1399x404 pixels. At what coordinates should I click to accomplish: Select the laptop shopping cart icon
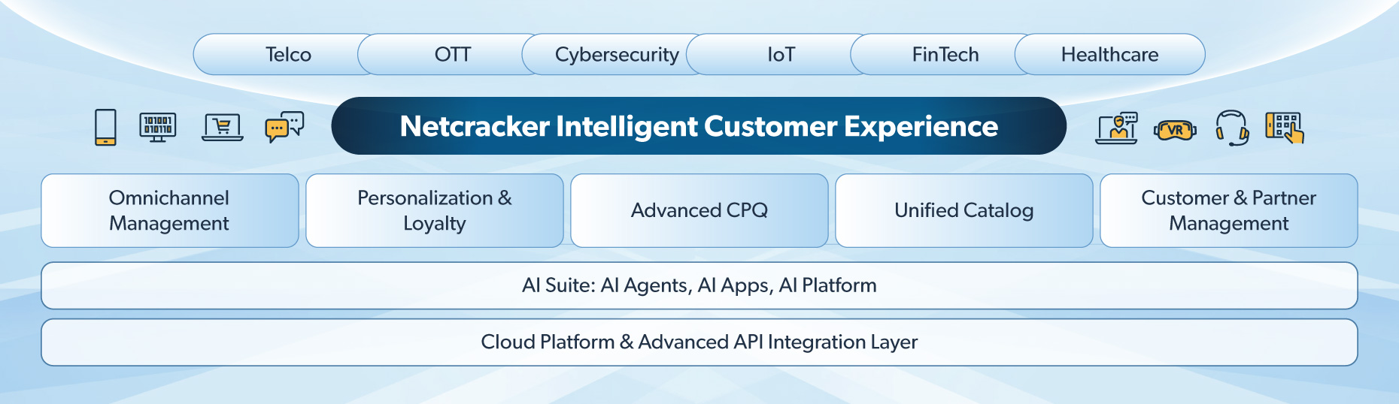point(223,127)
